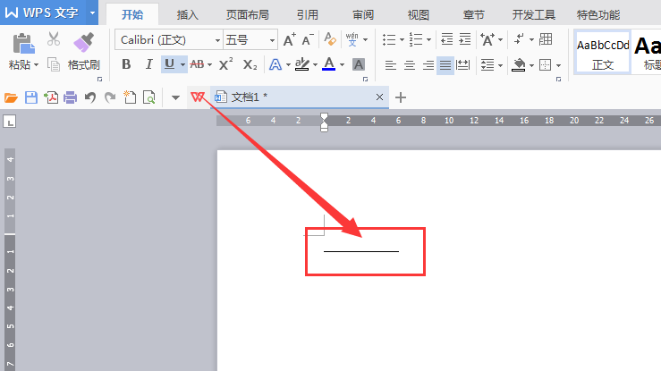The height and width of the screenshot is (371, 661).
Task: Apply the 正文 style
Action: coord(602,53)
